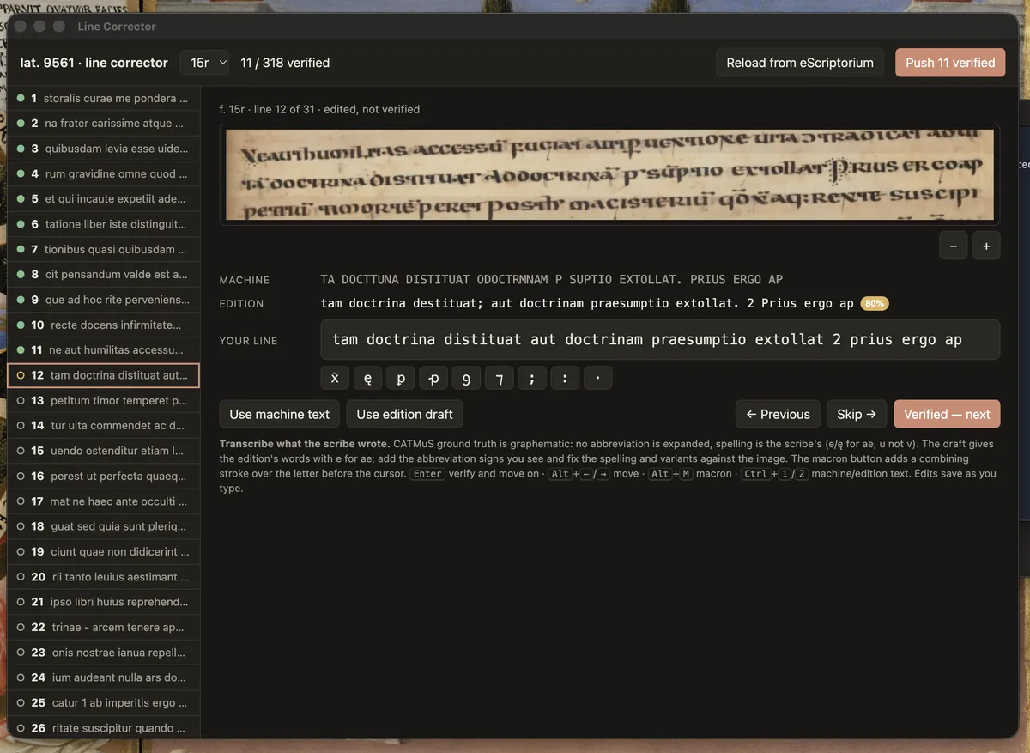Click the EDITION draft text line
1030x753 pixels.
click(587, 304)
